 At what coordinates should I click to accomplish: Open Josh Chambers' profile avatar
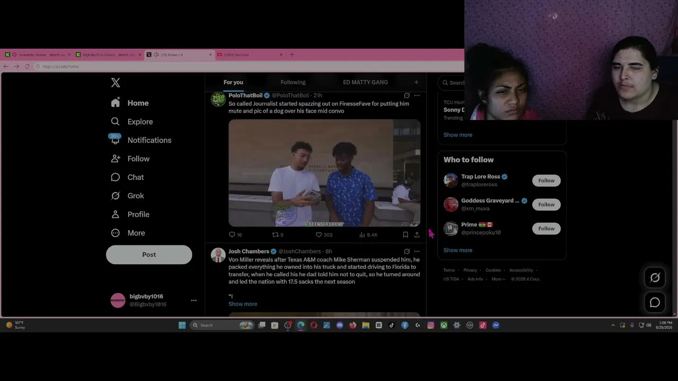[218, 255]
